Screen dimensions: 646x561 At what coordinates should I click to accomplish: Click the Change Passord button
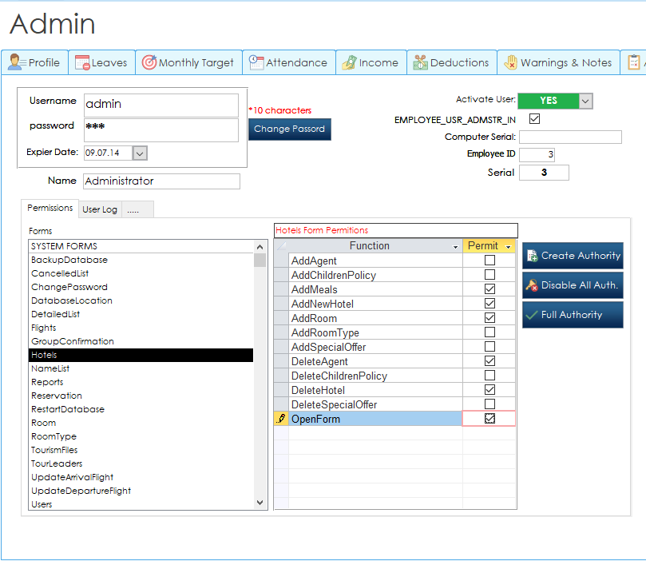click(x=289, y=129)
